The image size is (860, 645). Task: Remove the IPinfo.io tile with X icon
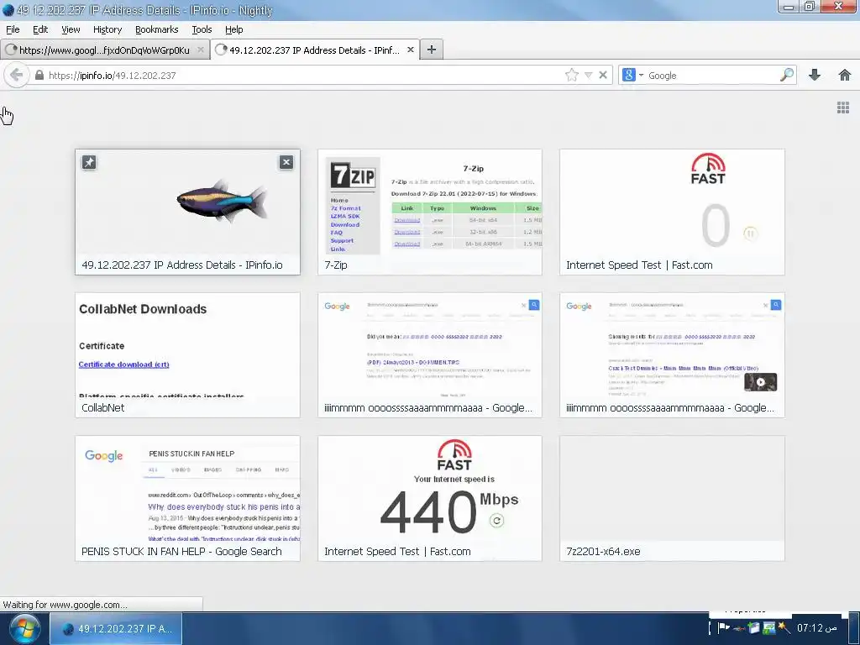click(x=286, y=162)
